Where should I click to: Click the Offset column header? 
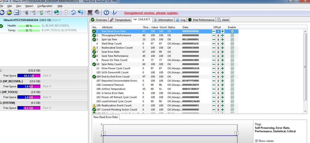[x=217, y=27]
